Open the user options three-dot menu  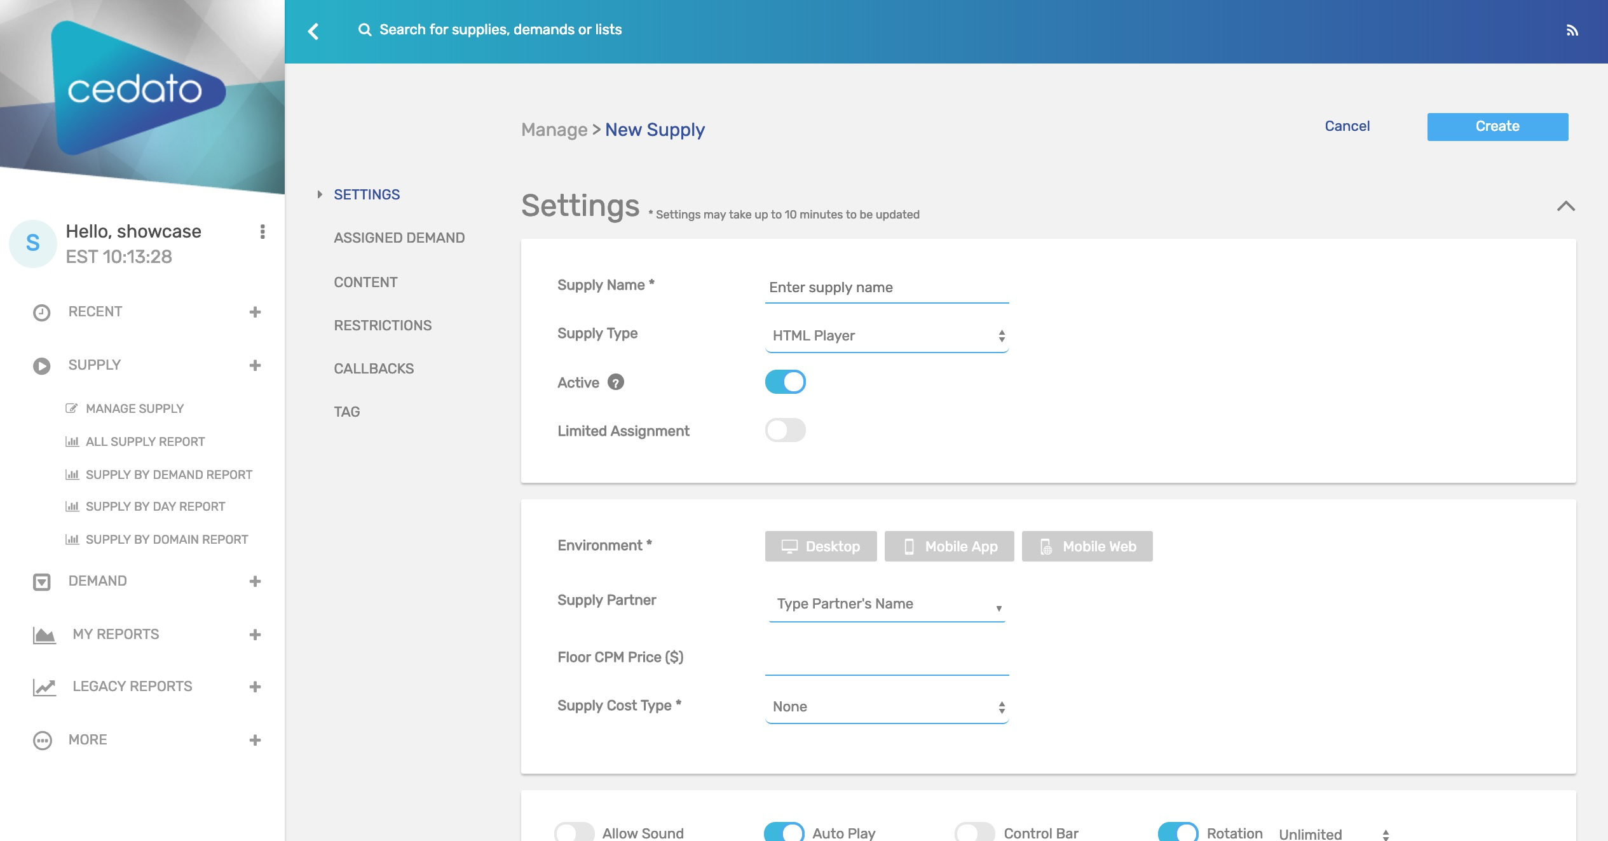click(262, 232)
